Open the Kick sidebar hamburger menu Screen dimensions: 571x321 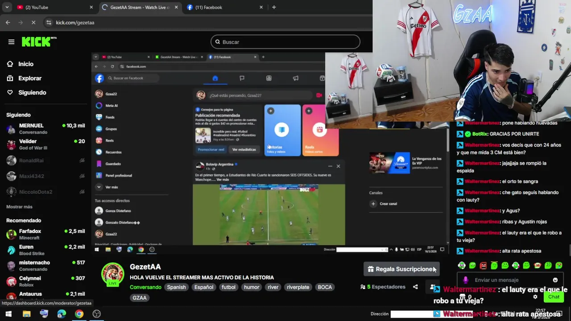11,42
